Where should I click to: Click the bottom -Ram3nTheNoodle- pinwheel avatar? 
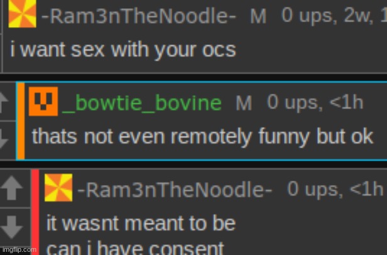58,188
